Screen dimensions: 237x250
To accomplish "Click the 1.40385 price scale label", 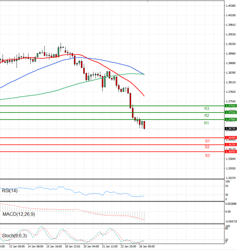I will point(231,6).
